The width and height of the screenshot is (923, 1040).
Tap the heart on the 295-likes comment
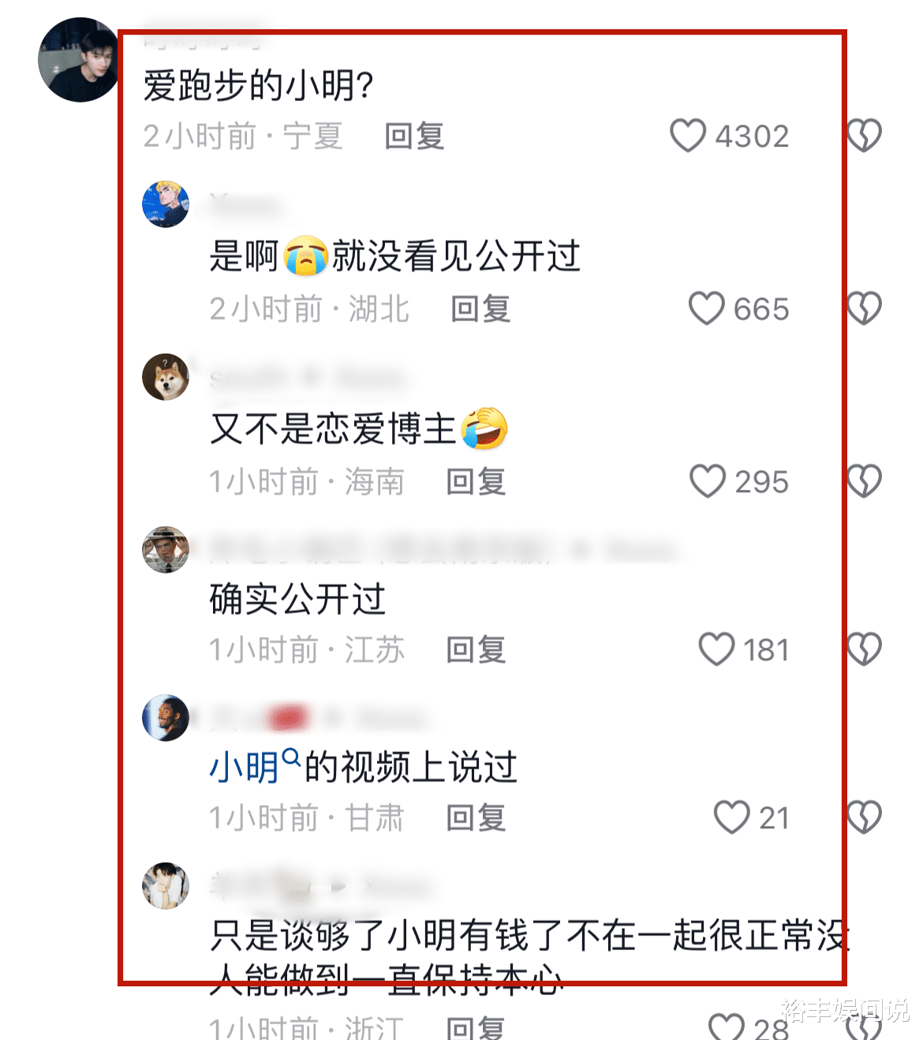[x=707, y=481]
